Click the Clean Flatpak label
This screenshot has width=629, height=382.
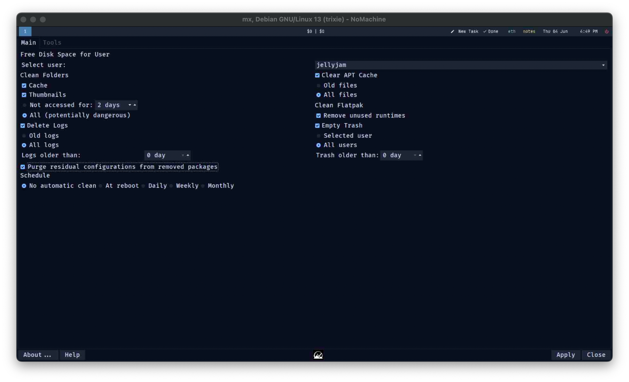[339, 105]
